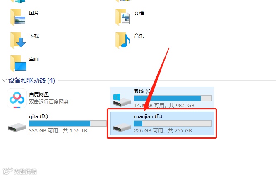Image resolution: width=276 pixels, height=177 pixels.
Task: Click the 系统 (C:) storage usage bar
Action: [x=173, y=99]
